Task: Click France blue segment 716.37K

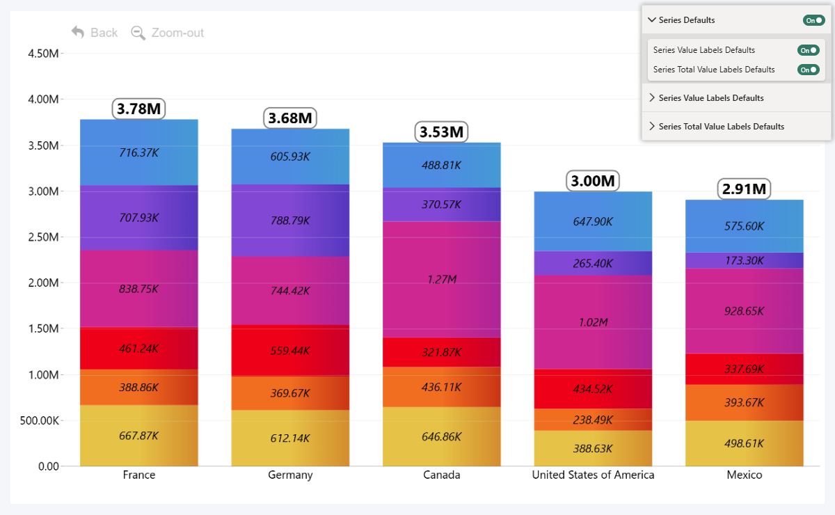Action: [x=139, y=152]
